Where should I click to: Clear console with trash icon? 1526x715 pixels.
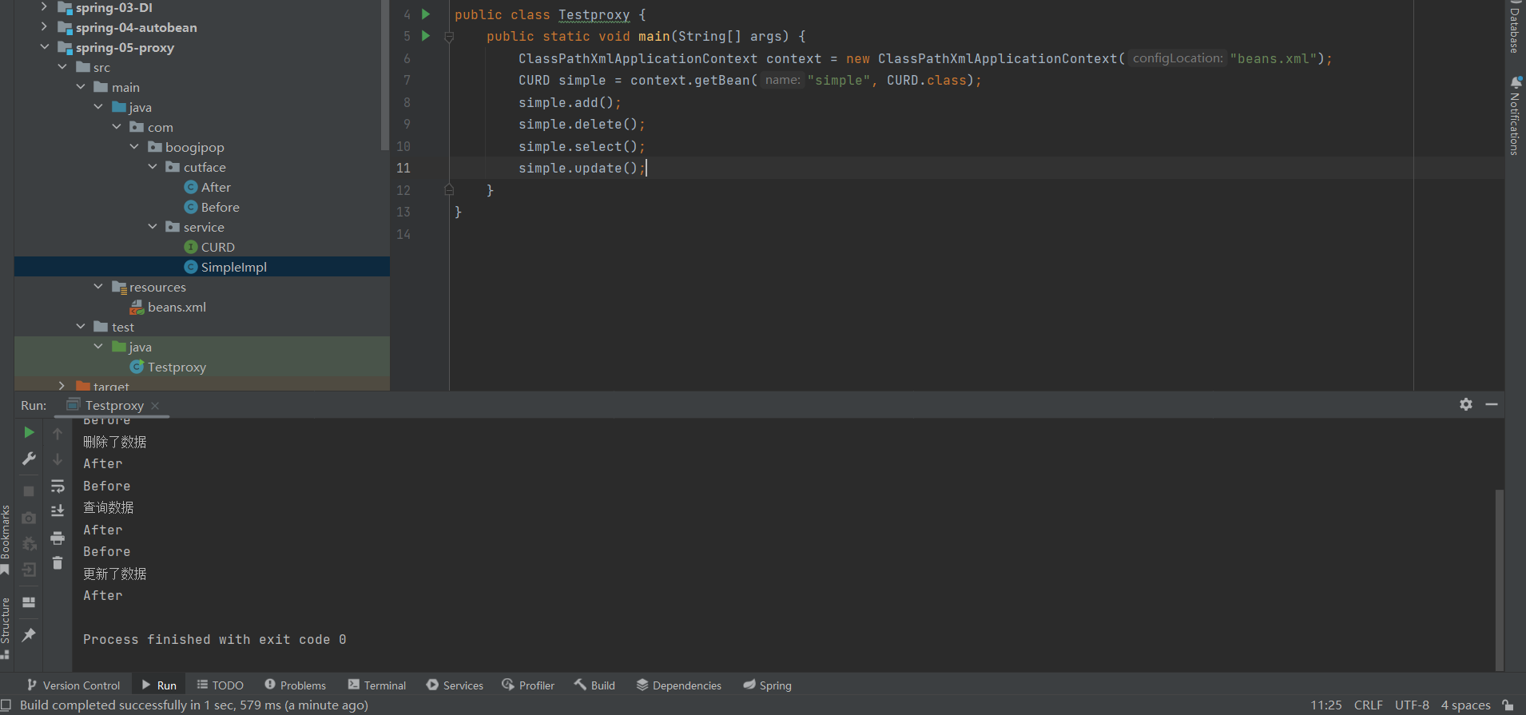click(58, 563)
